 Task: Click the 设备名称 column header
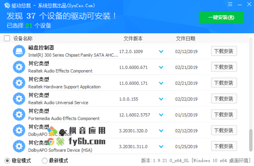click(x=23, y=38)
